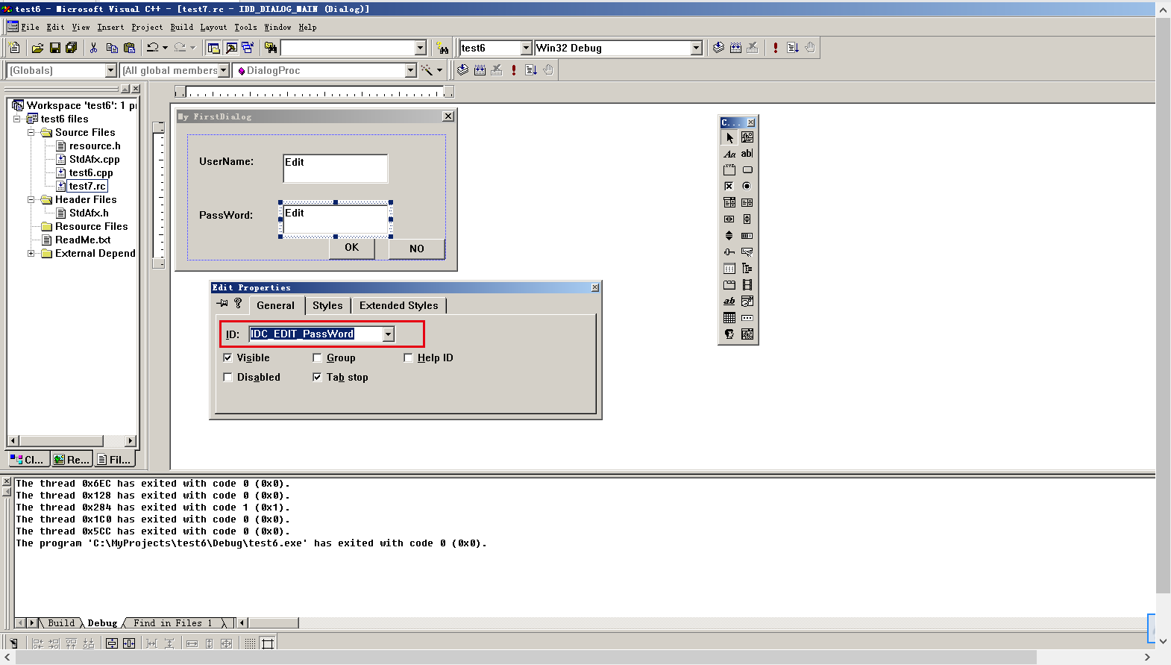1171x665 pixels.
Task: Select the Button control tool
Action: [747, 170]
